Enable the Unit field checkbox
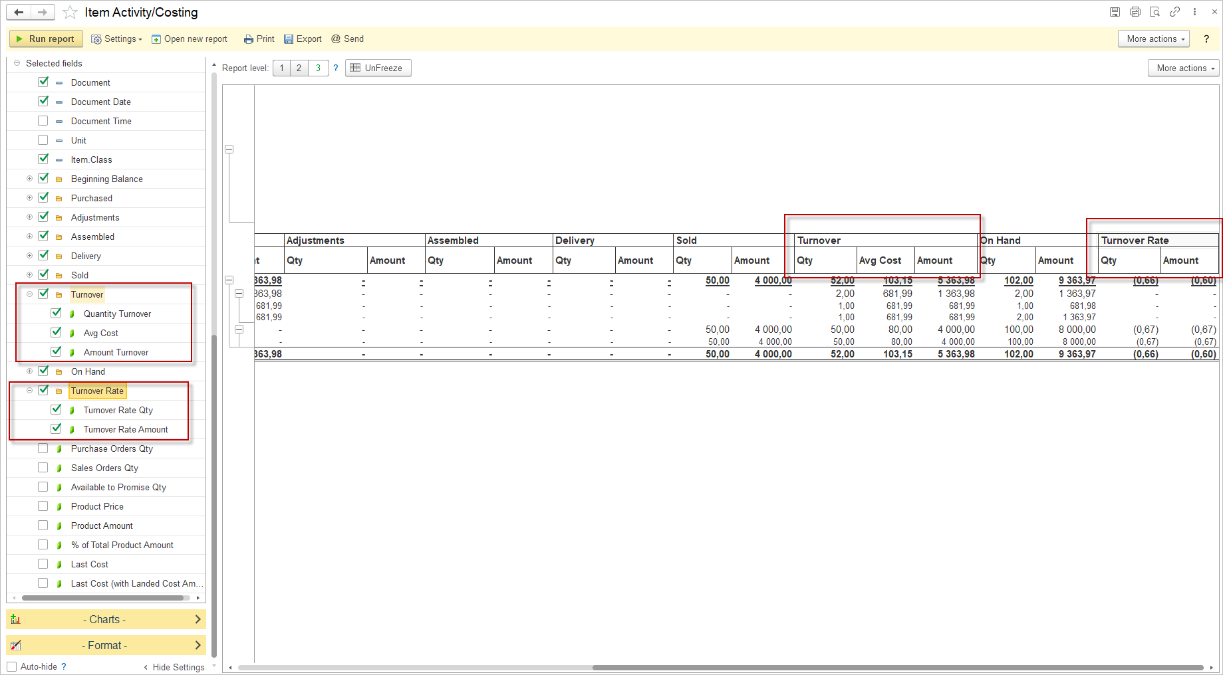This screenshot has height=675, width=1223. (x=43, y=140)
